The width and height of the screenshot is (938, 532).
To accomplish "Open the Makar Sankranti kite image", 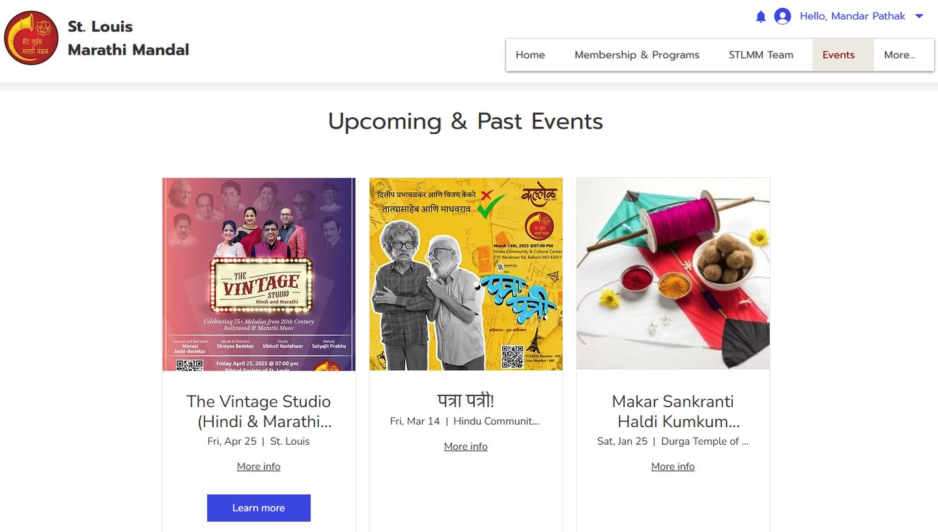I will click(x=673, y=274).
